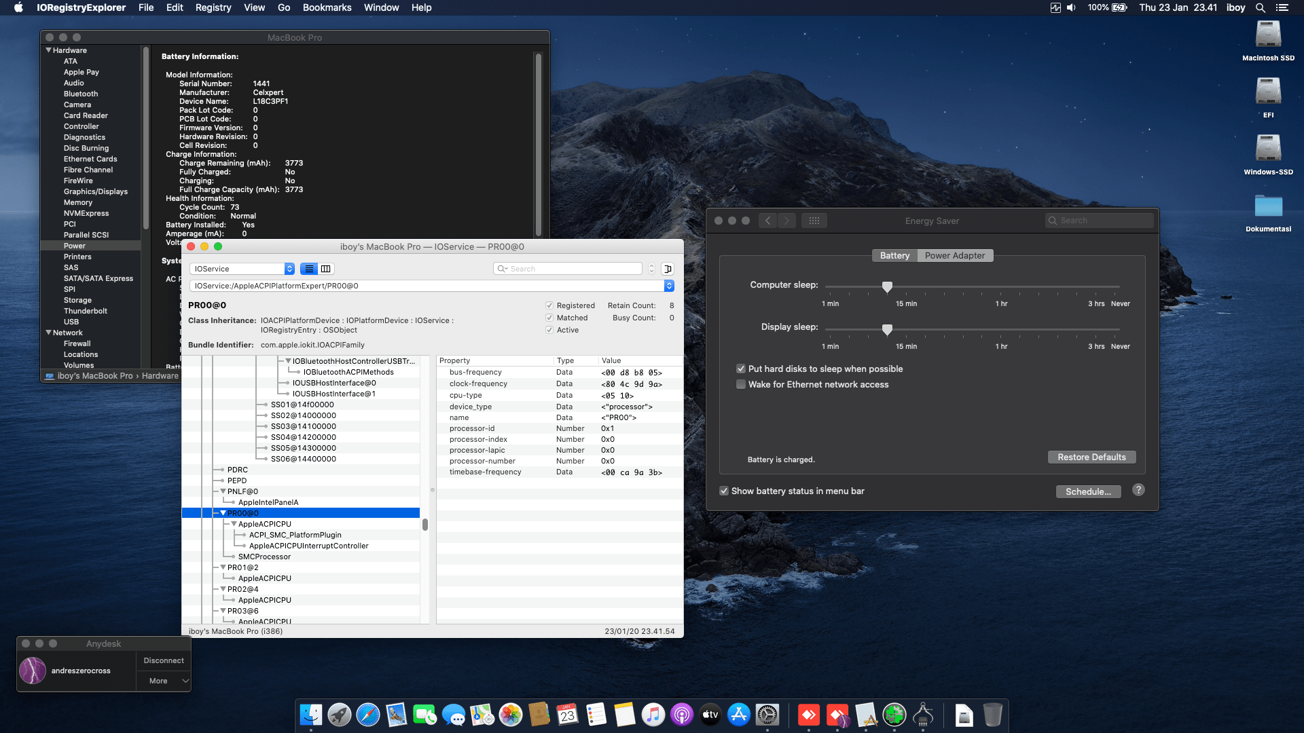Click the Restore Defaults button
Screen dimensions: 1304x733
point(1091,457)
